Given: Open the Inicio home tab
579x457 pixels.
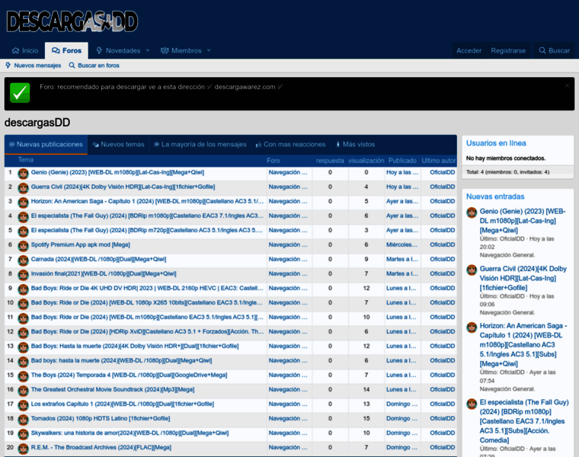Looking at the screenshot, I should click(25, 50).
